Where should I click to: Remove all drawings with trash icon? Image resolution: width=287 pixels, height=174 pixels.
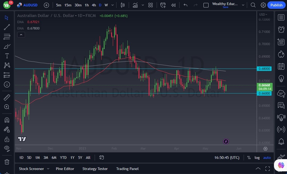click(x=7, y=162)
